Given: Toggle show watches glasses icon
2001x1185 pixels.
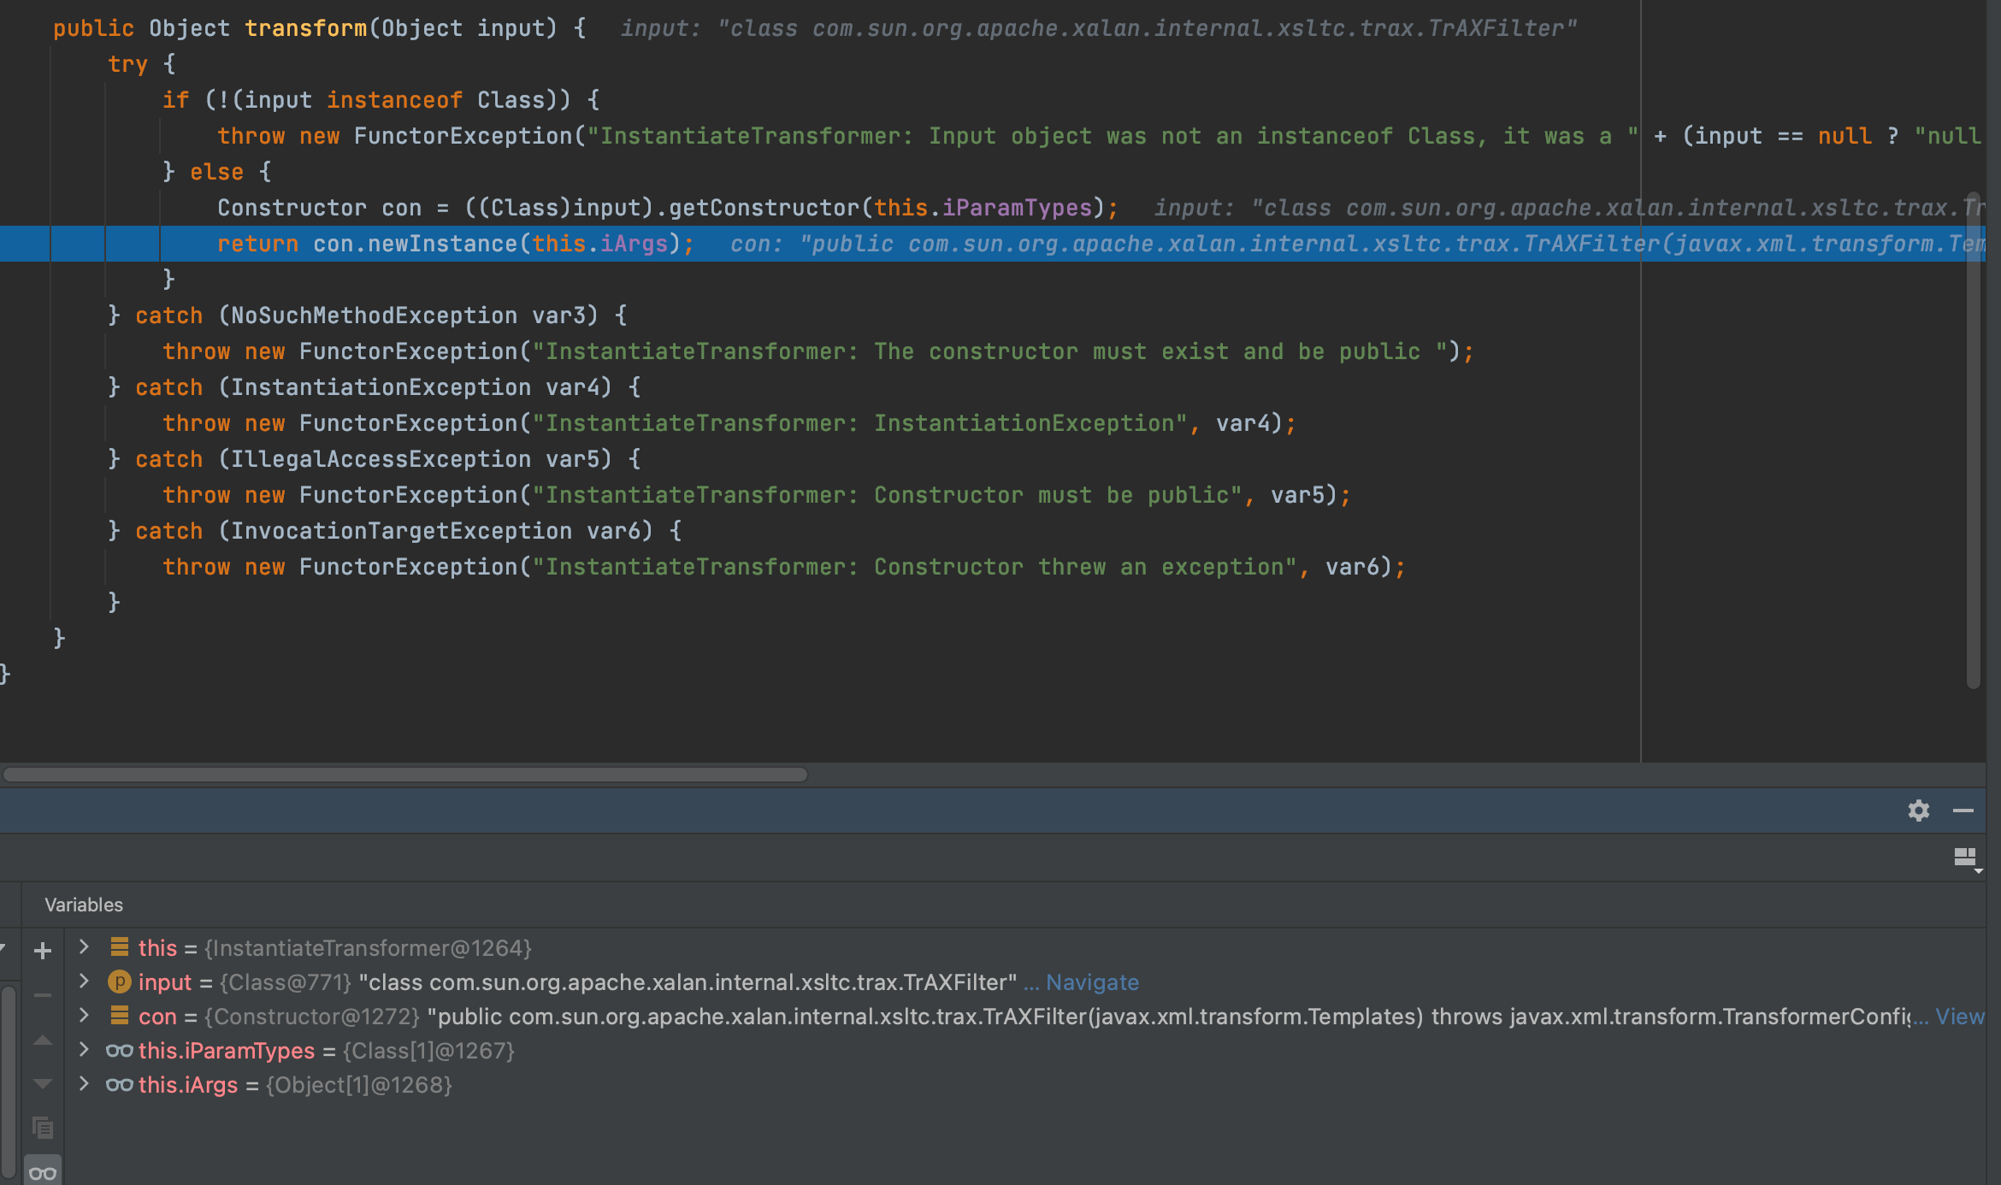Looking at the screenshot, I should (x=43, y=1173).
